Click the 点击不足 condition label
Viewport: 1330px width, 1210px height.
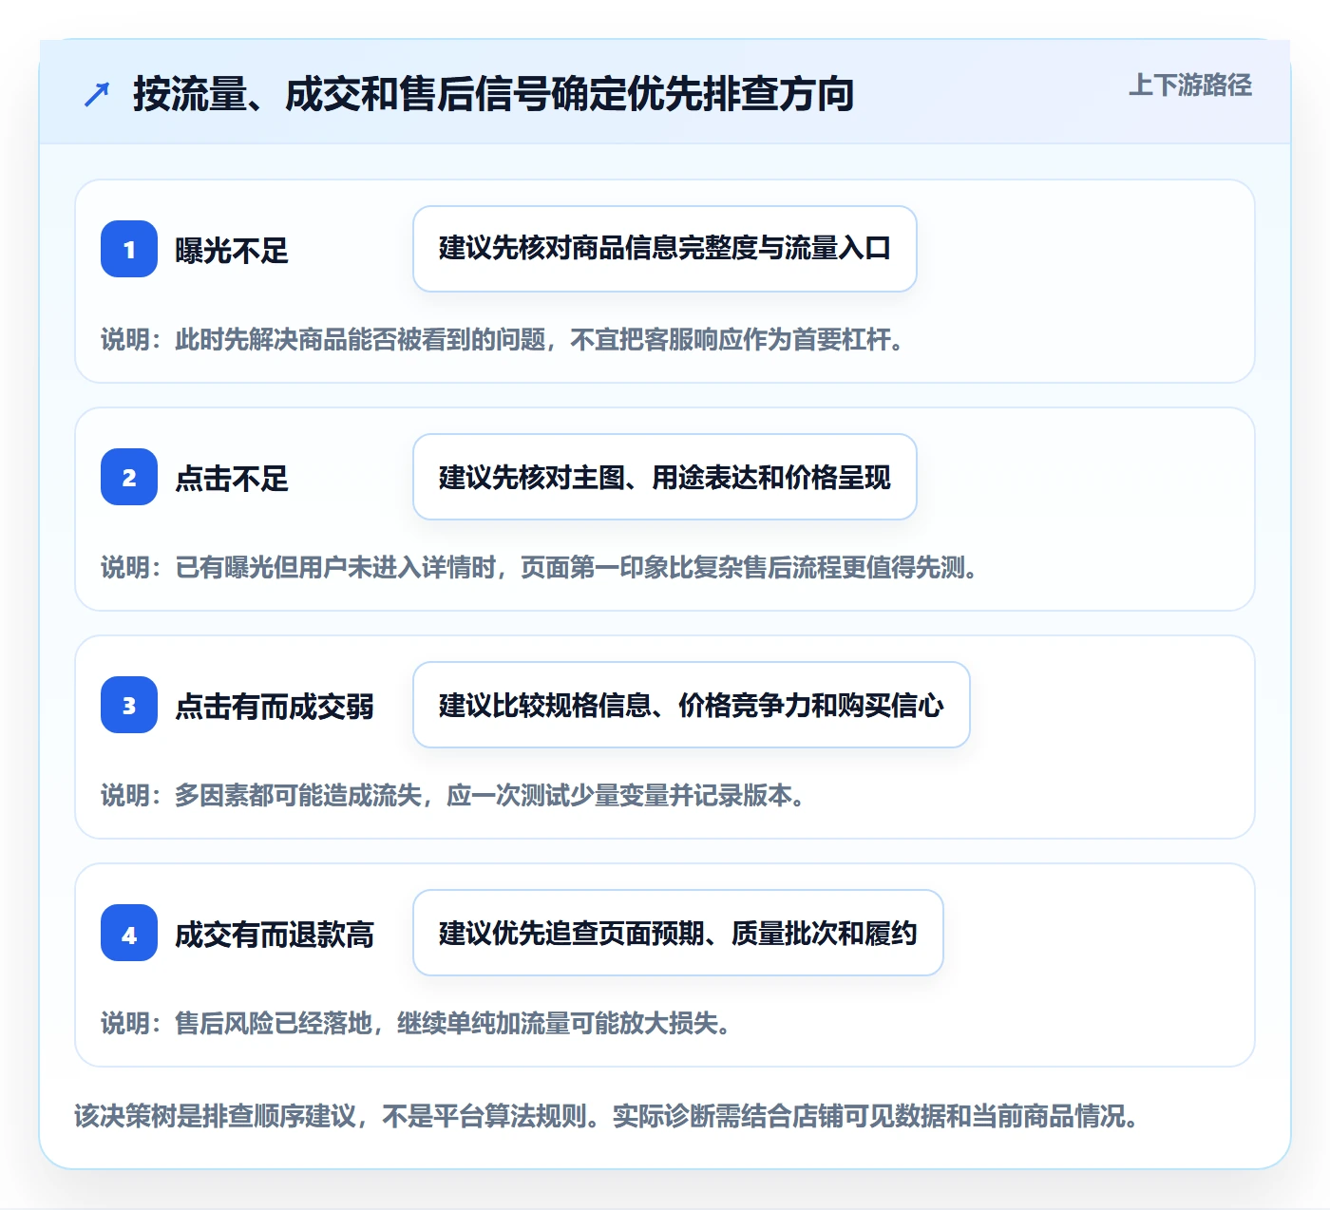[232, 478]
